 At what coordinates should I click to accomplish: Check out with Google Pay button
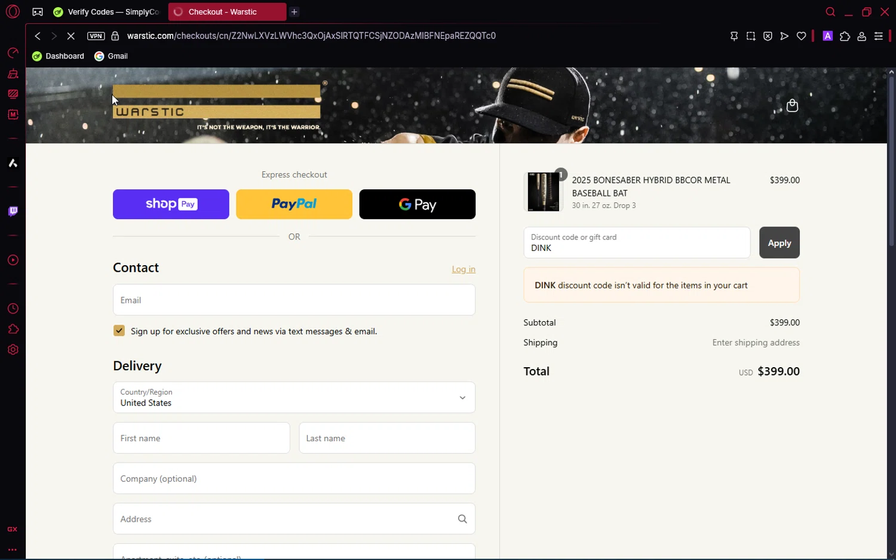click(418, 204)
